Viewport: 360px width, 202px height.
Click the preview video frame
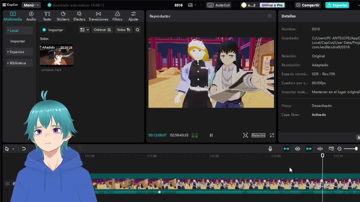tap(211, 72)
